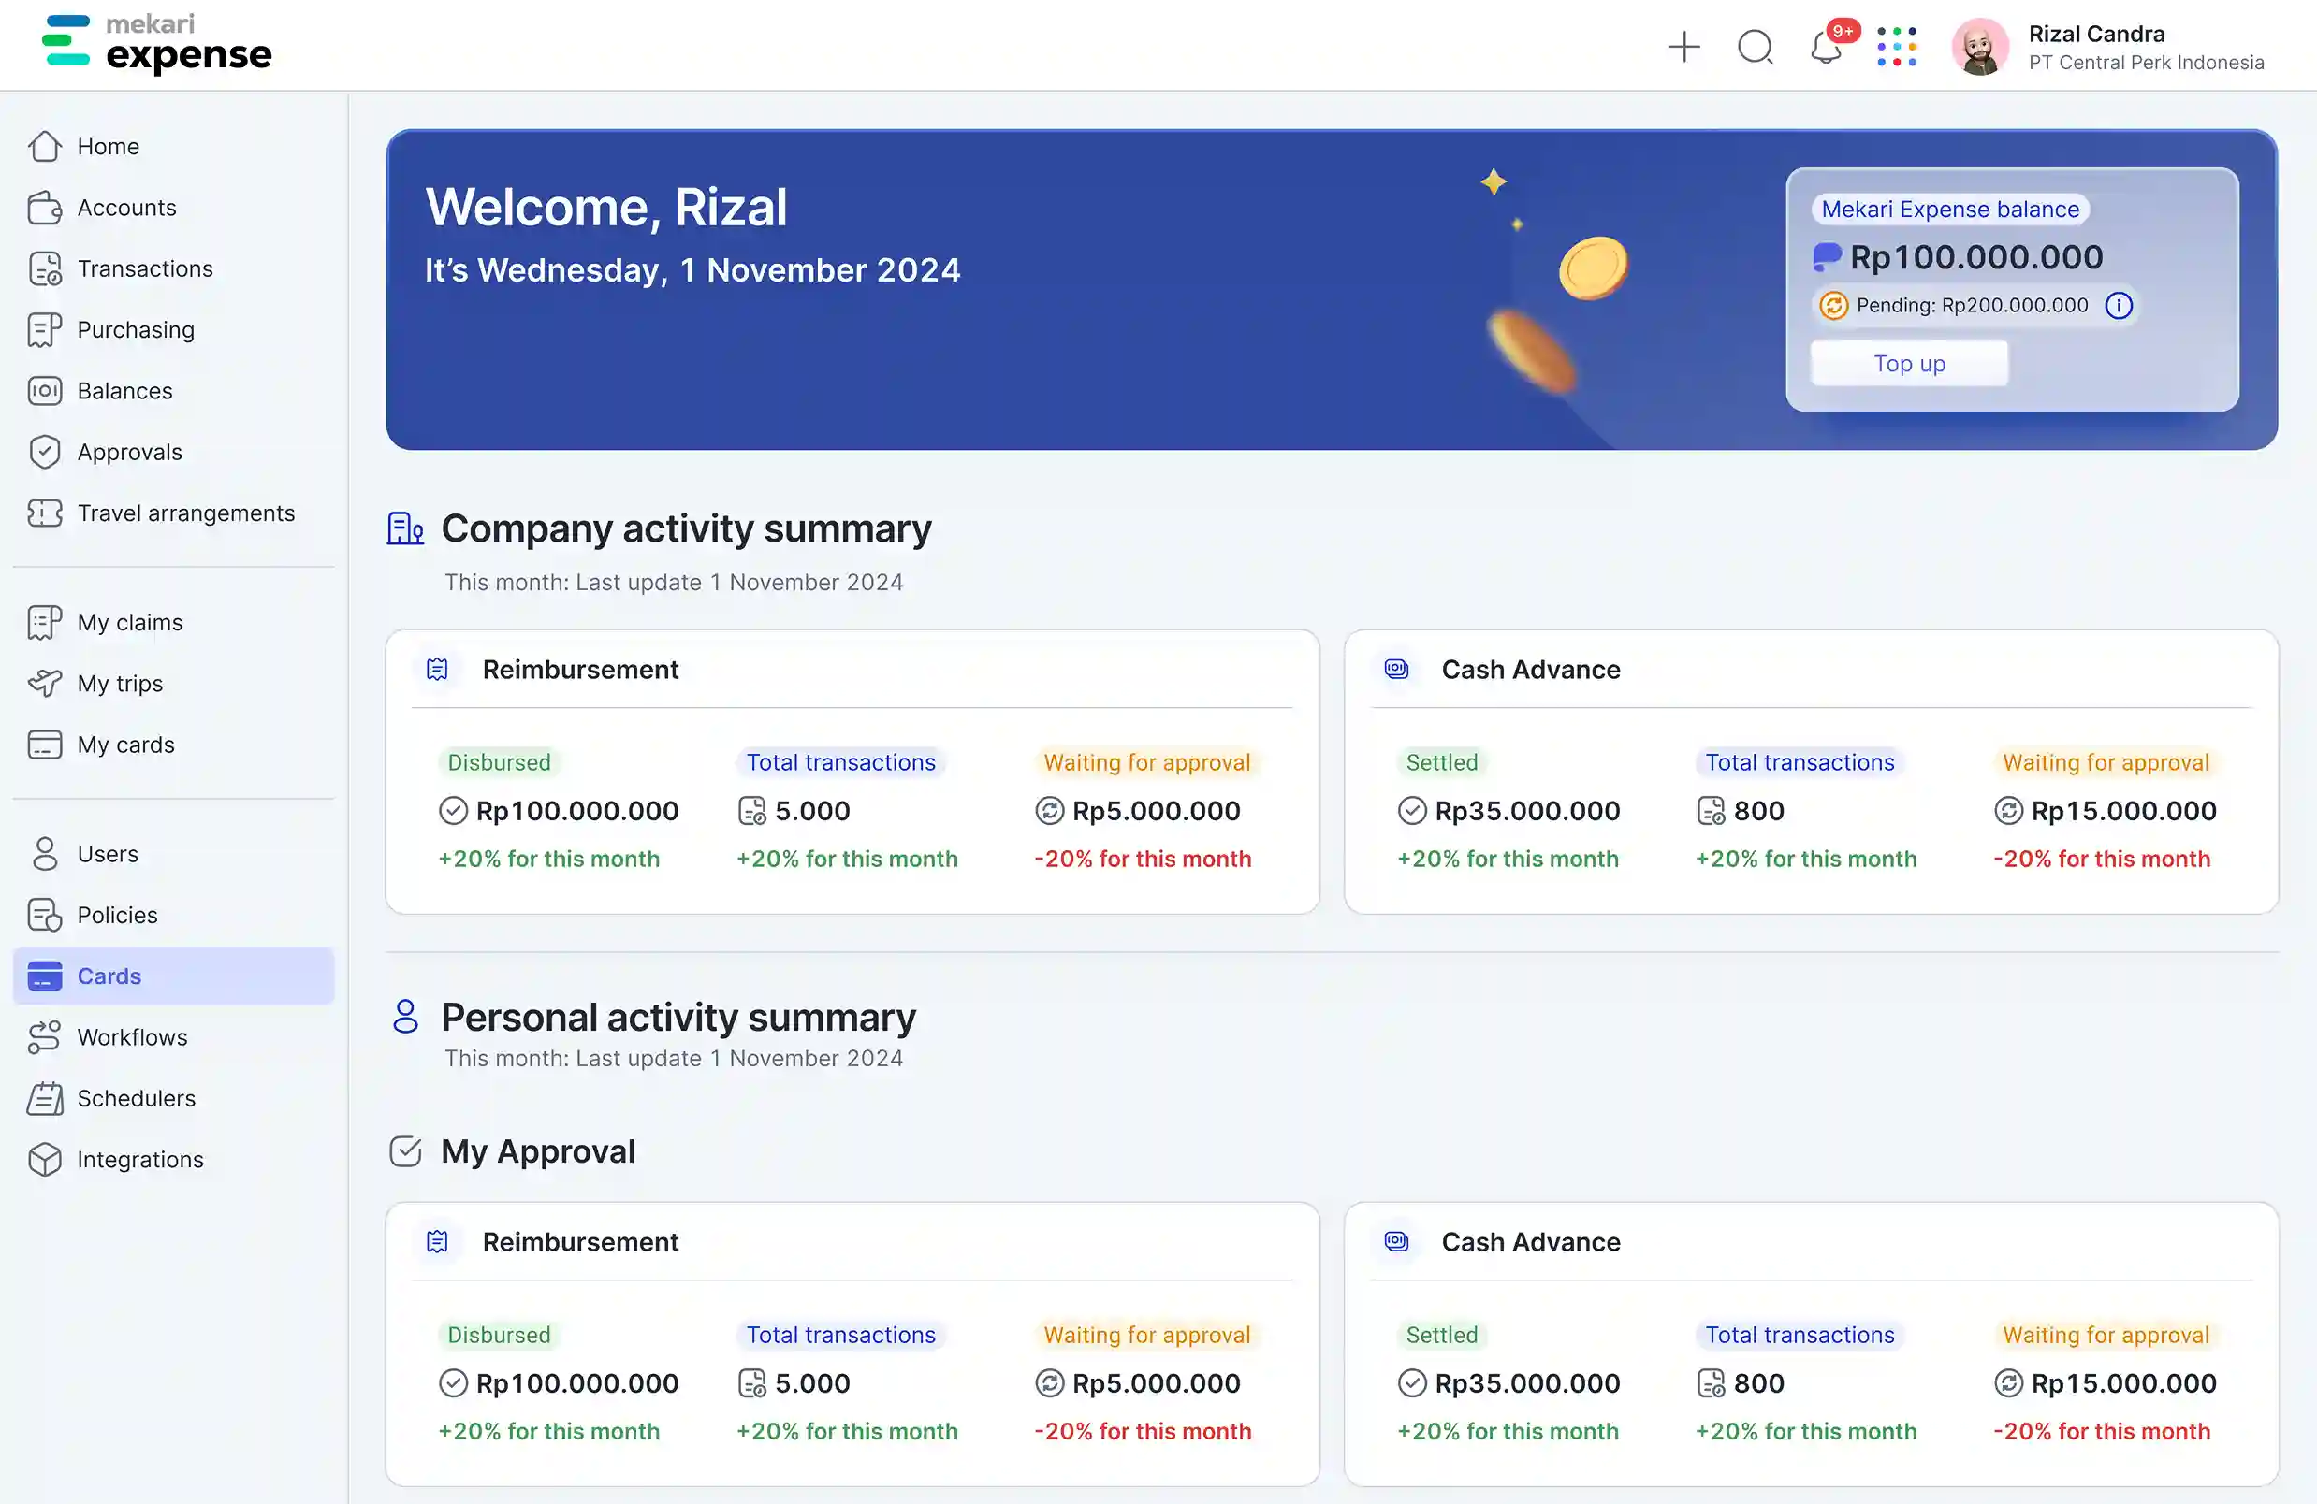Open the search icon in the top bar

(1756, 46)
